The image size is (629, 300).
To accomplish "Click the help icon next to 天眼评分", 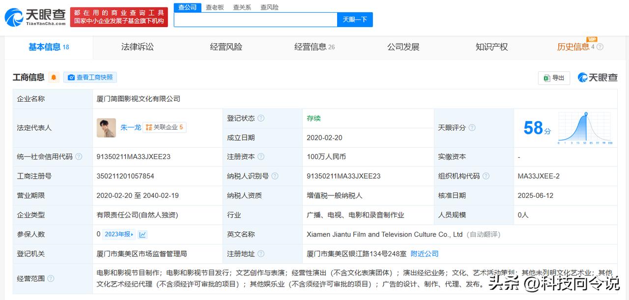I will click(x=472, y=128).
